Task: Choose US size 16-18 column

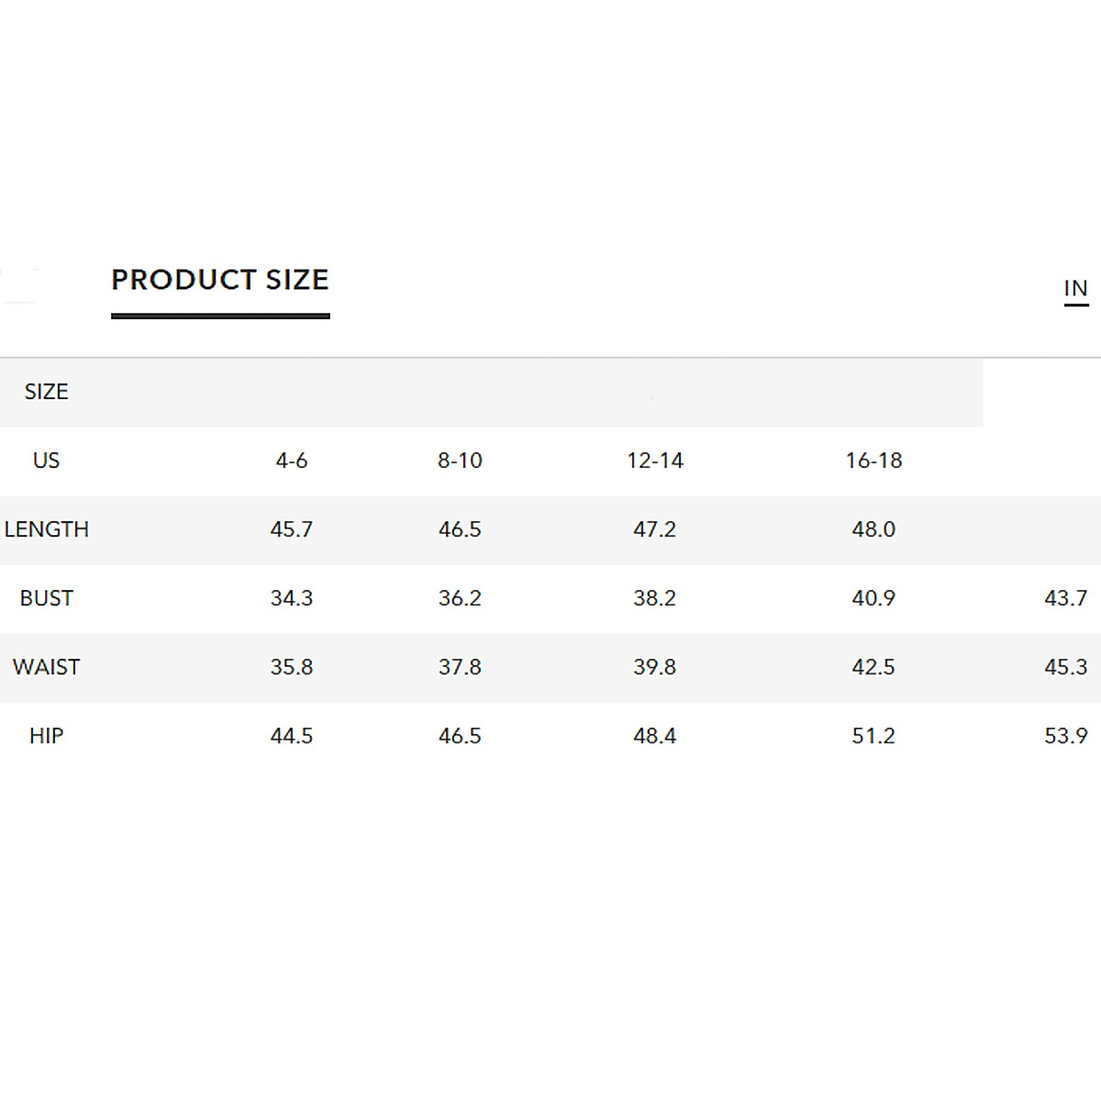Action: click(x=873, y=461)
